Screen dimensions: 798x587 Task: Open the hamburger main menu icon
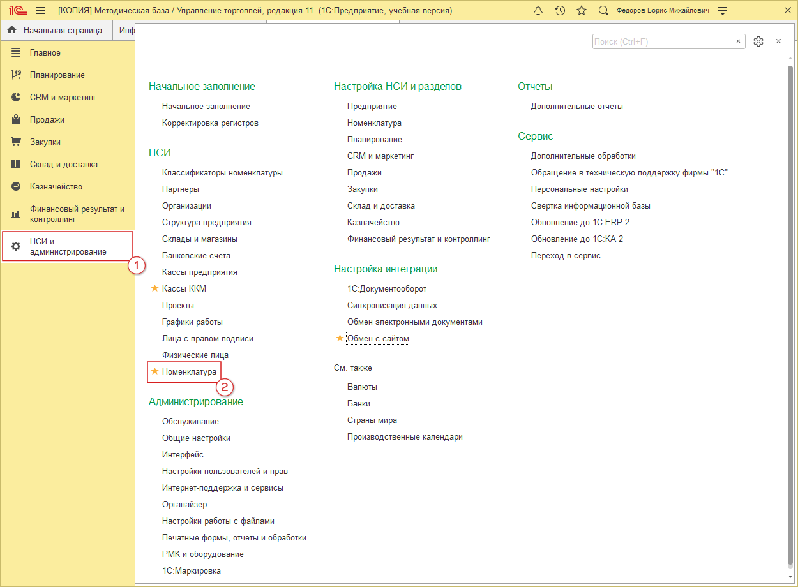tap(41, 11)
